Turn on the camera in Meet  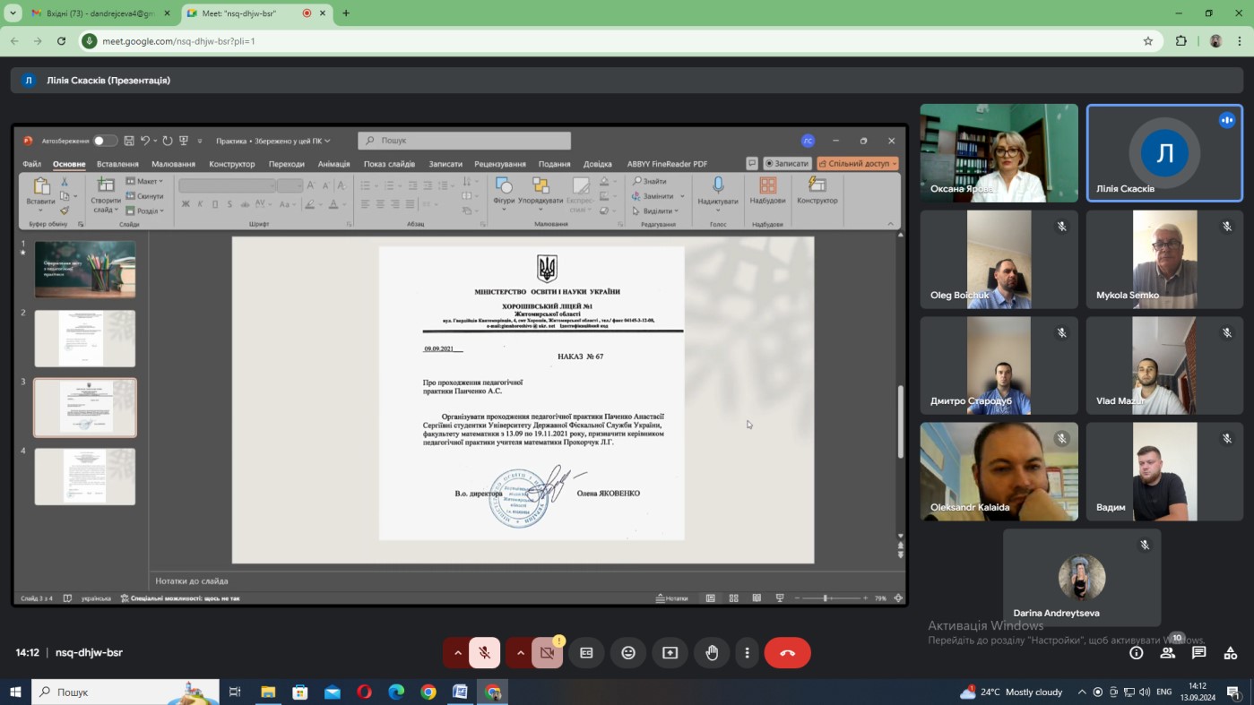point(547,653)
